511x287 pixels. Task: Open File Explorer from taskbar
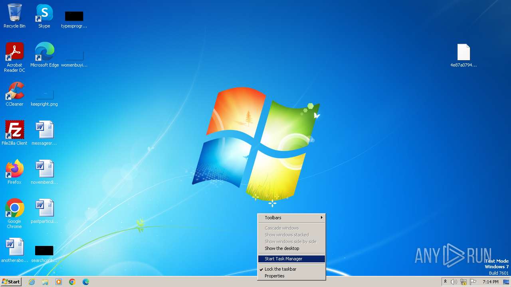[45, 282]
